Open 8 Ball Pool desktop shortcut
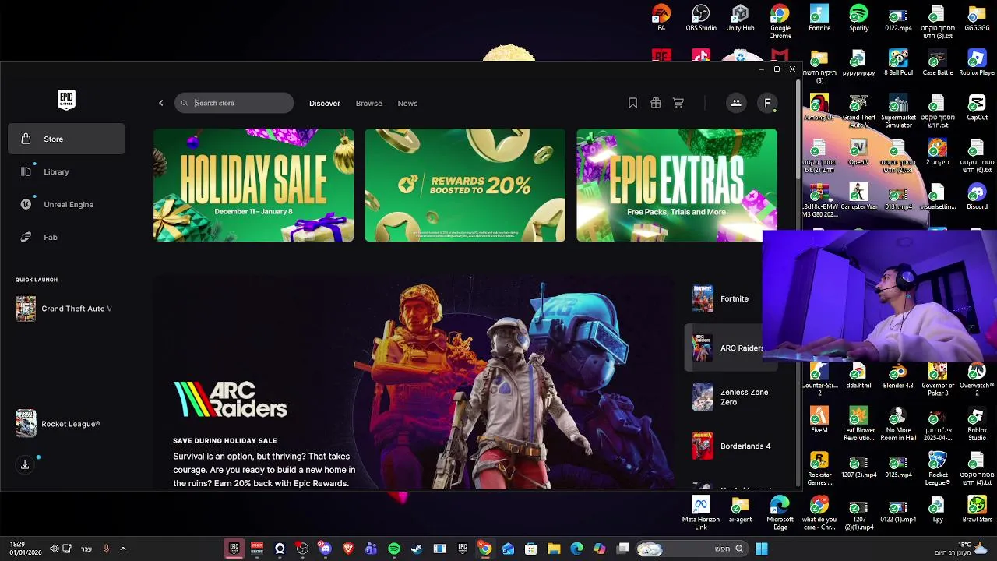Viewport: 997px width, 561px height. point(898,63)
